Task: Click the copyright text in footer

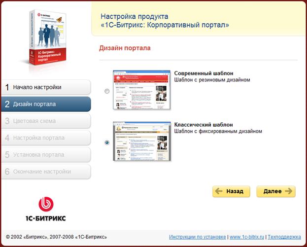Action: click(56, 237)
